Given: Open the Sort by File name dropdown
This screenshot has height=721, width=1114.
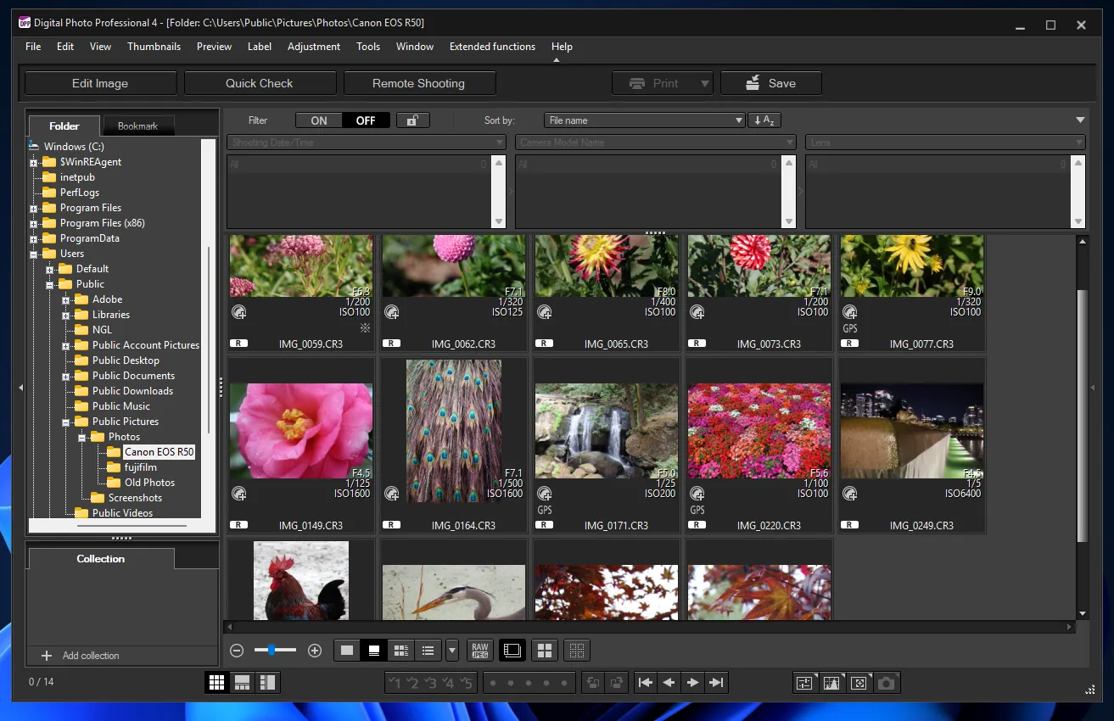Looking at the screenshot, I should point(645,120).
